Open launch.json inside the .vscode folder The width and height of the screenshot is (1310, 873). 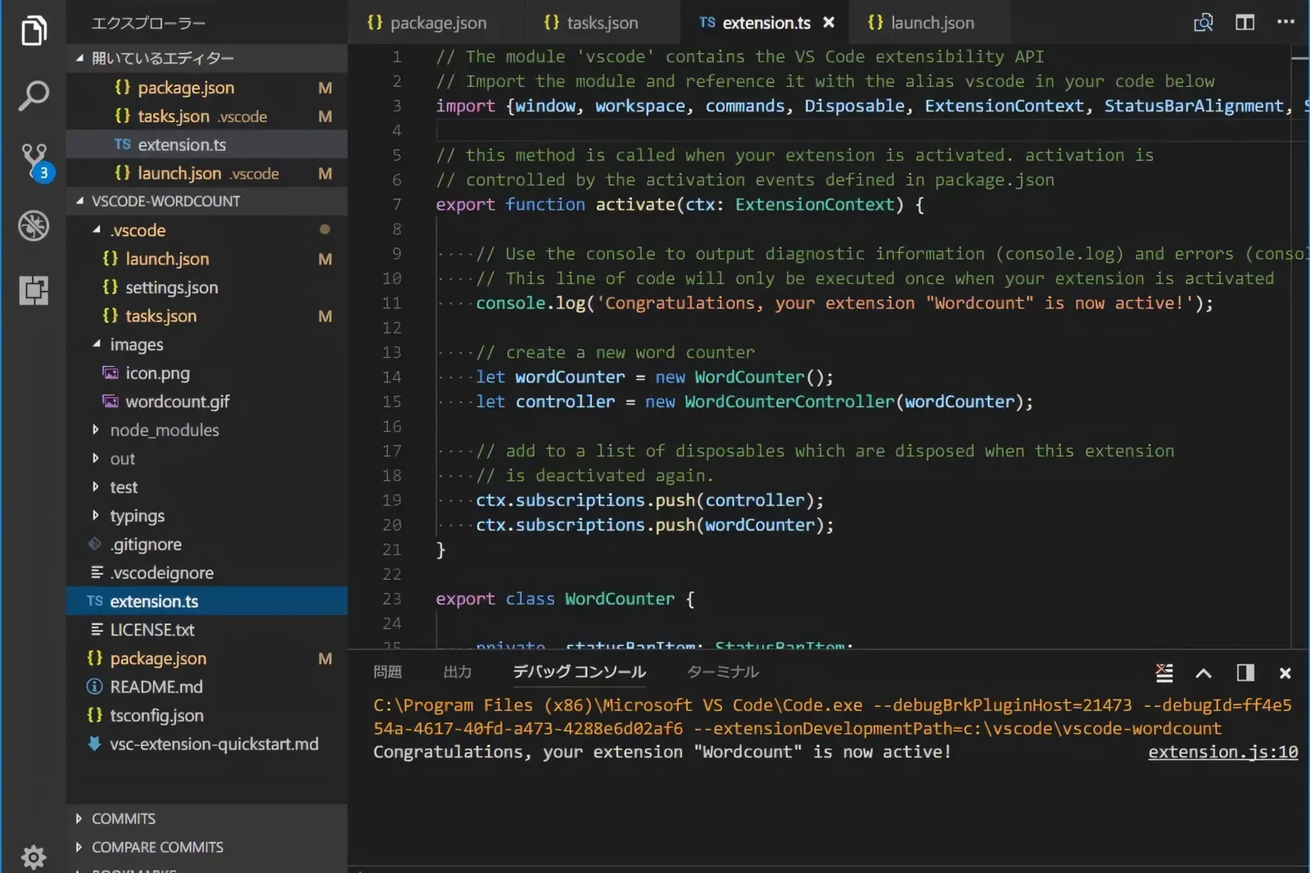[206, 259]
